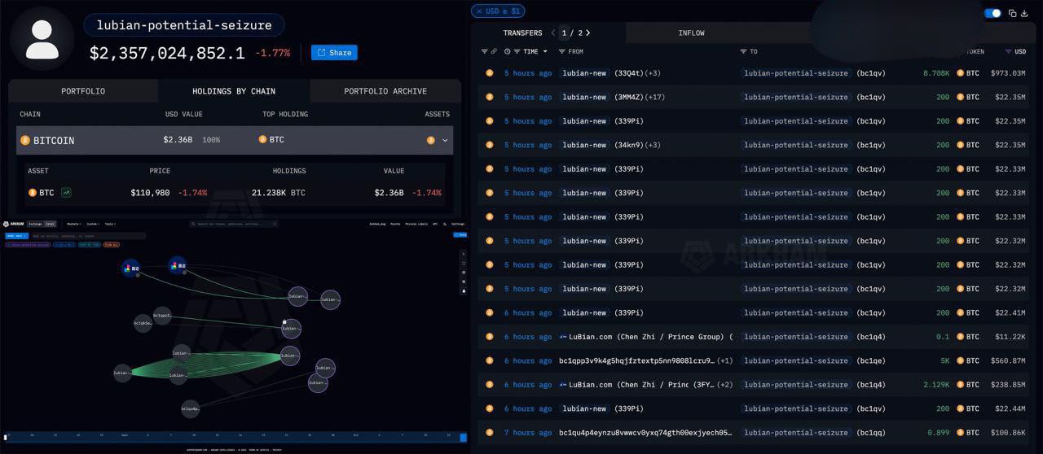Click the FROM column filter icon
1043x454 pixels.
click(561, 52)
